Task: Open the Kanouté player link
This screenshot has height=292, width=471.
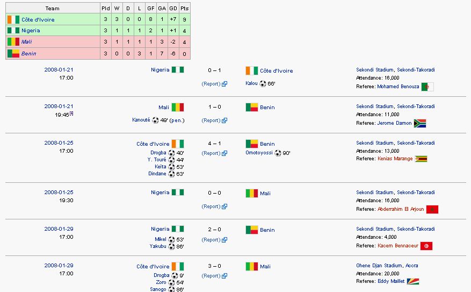Action: pos(141,120)
